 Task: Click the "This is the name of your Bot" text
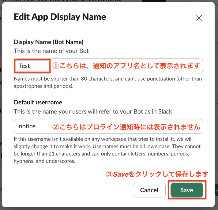(51, 51)
